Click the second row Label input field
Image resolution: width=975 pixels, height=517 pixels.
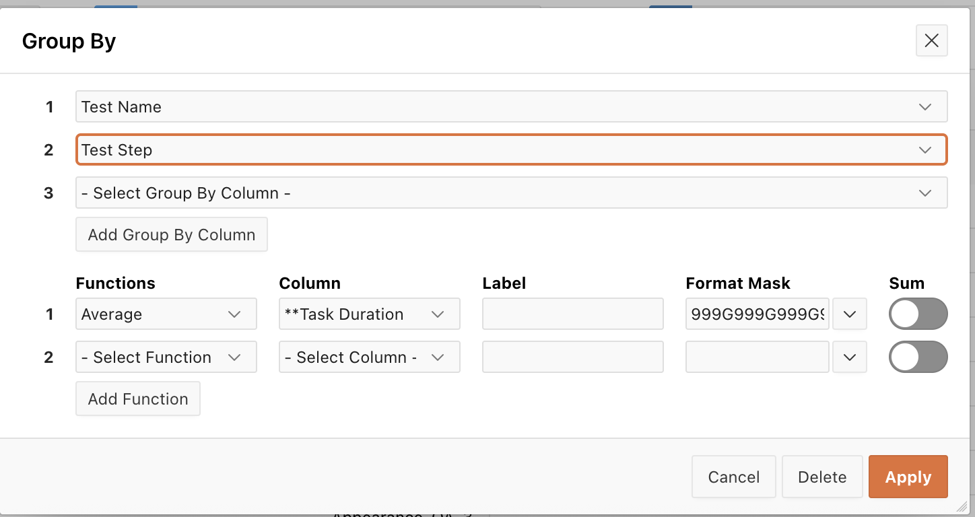pos(573,357)
